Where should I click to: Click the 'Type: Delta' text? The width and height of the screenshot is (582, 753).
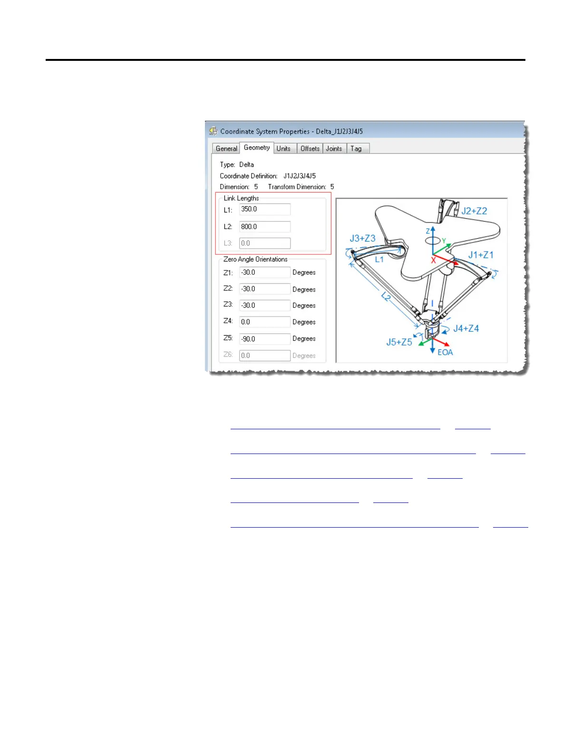[237, 164]
